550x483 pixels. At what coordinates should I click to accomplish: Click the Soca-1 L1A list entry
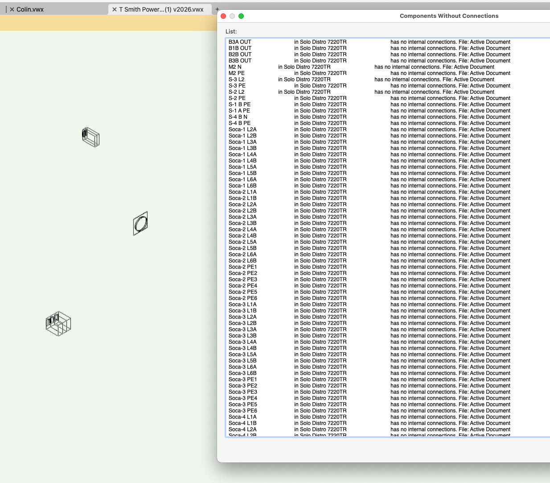pyautogui.click(x=242, y=129)
